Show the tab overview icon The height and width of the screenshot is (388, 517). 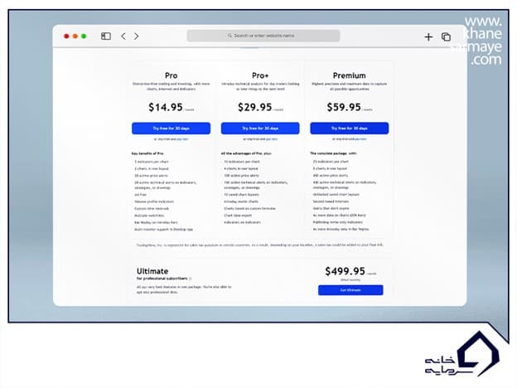[x=446, y=36]
